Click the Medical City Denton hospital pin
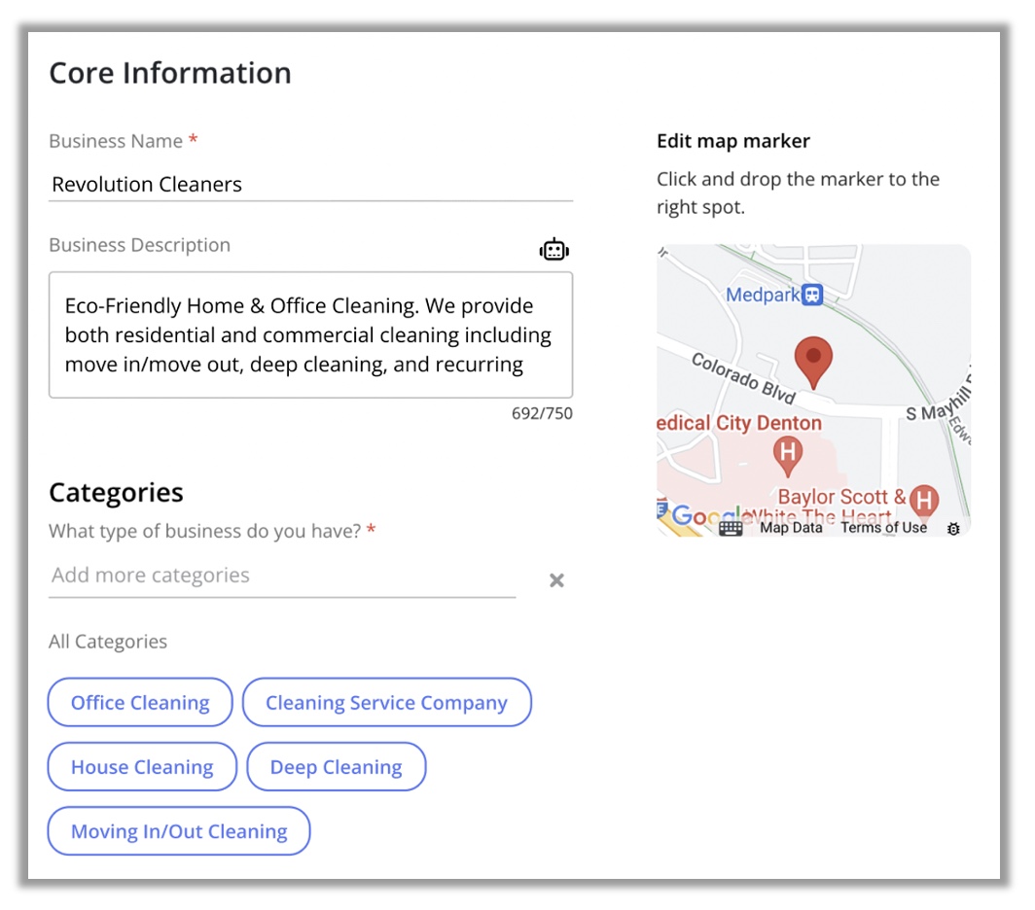This screenshot has width=1035, height=910. 788,456
